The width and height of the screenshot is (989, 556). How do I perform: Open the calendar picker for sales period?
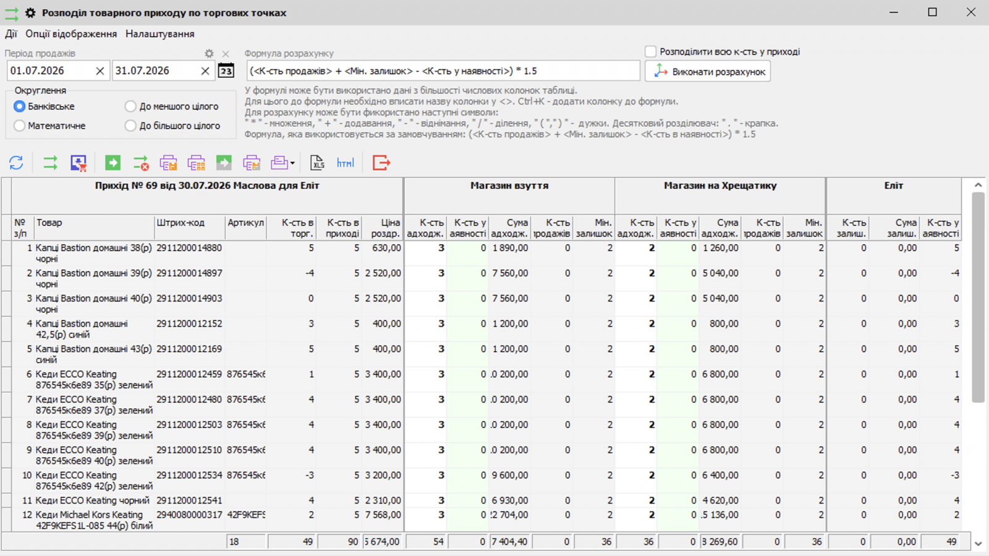[x=226, y=71]
